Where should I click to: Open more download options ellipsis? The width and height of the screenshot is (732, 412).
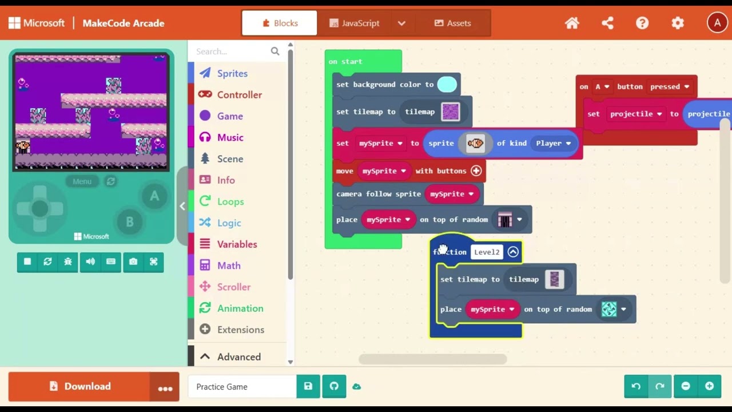tap(165, 387)
